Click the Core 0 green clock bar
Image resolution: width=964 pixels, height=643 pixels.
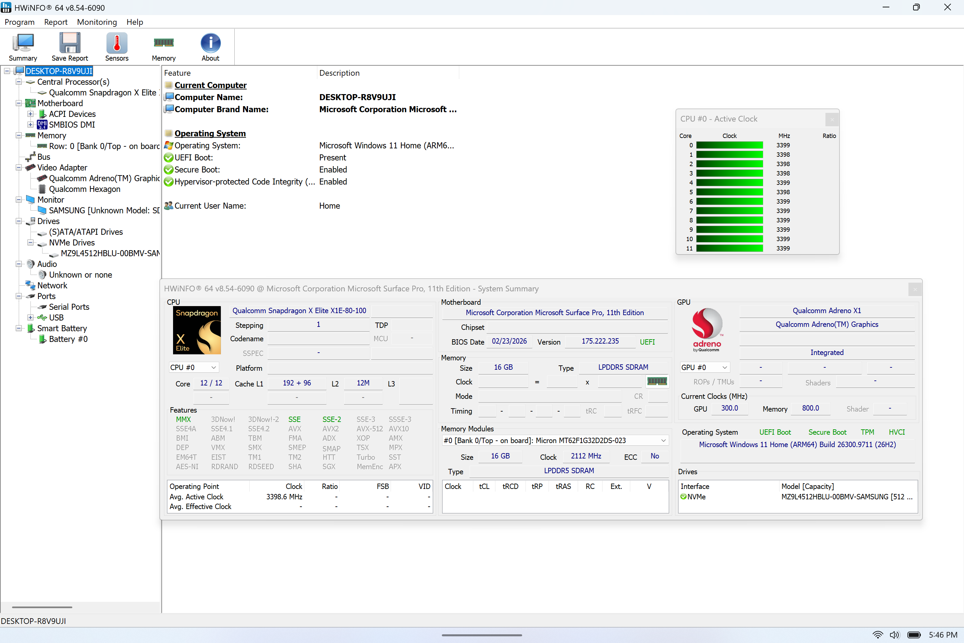click(730, 145)
